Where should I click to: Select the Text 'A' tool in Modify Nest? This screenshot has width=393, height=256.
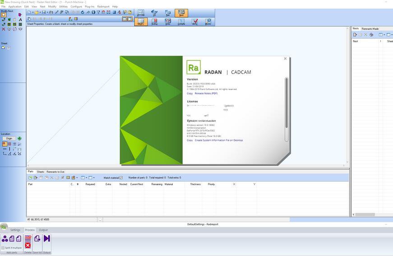click(x=20, y=19)
